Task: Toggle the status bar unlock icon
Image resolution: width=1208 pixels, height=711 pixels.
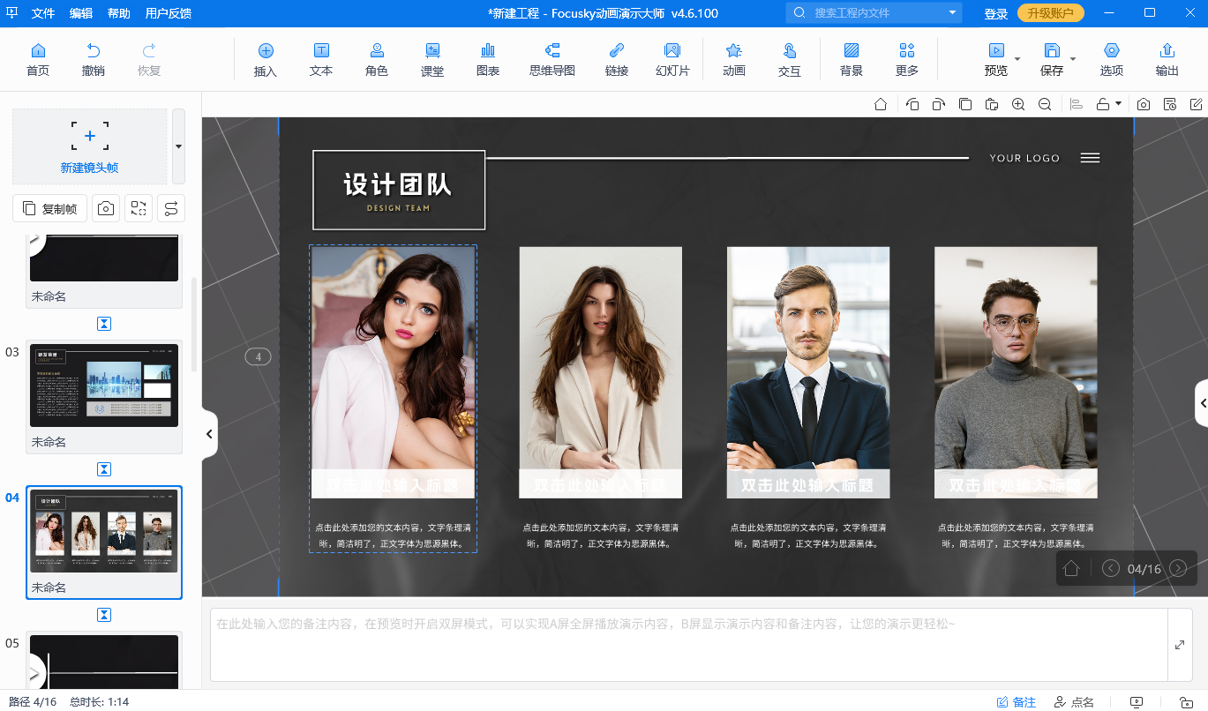Action: point(1186,702)
